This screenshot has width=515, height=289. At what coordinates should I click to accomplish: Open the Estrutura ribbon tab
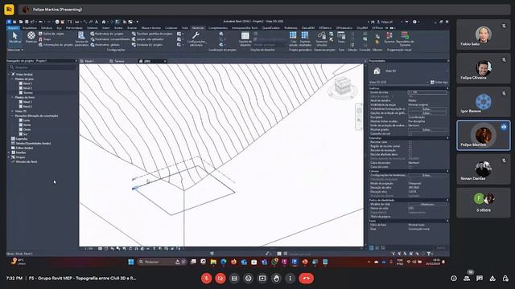47,28
